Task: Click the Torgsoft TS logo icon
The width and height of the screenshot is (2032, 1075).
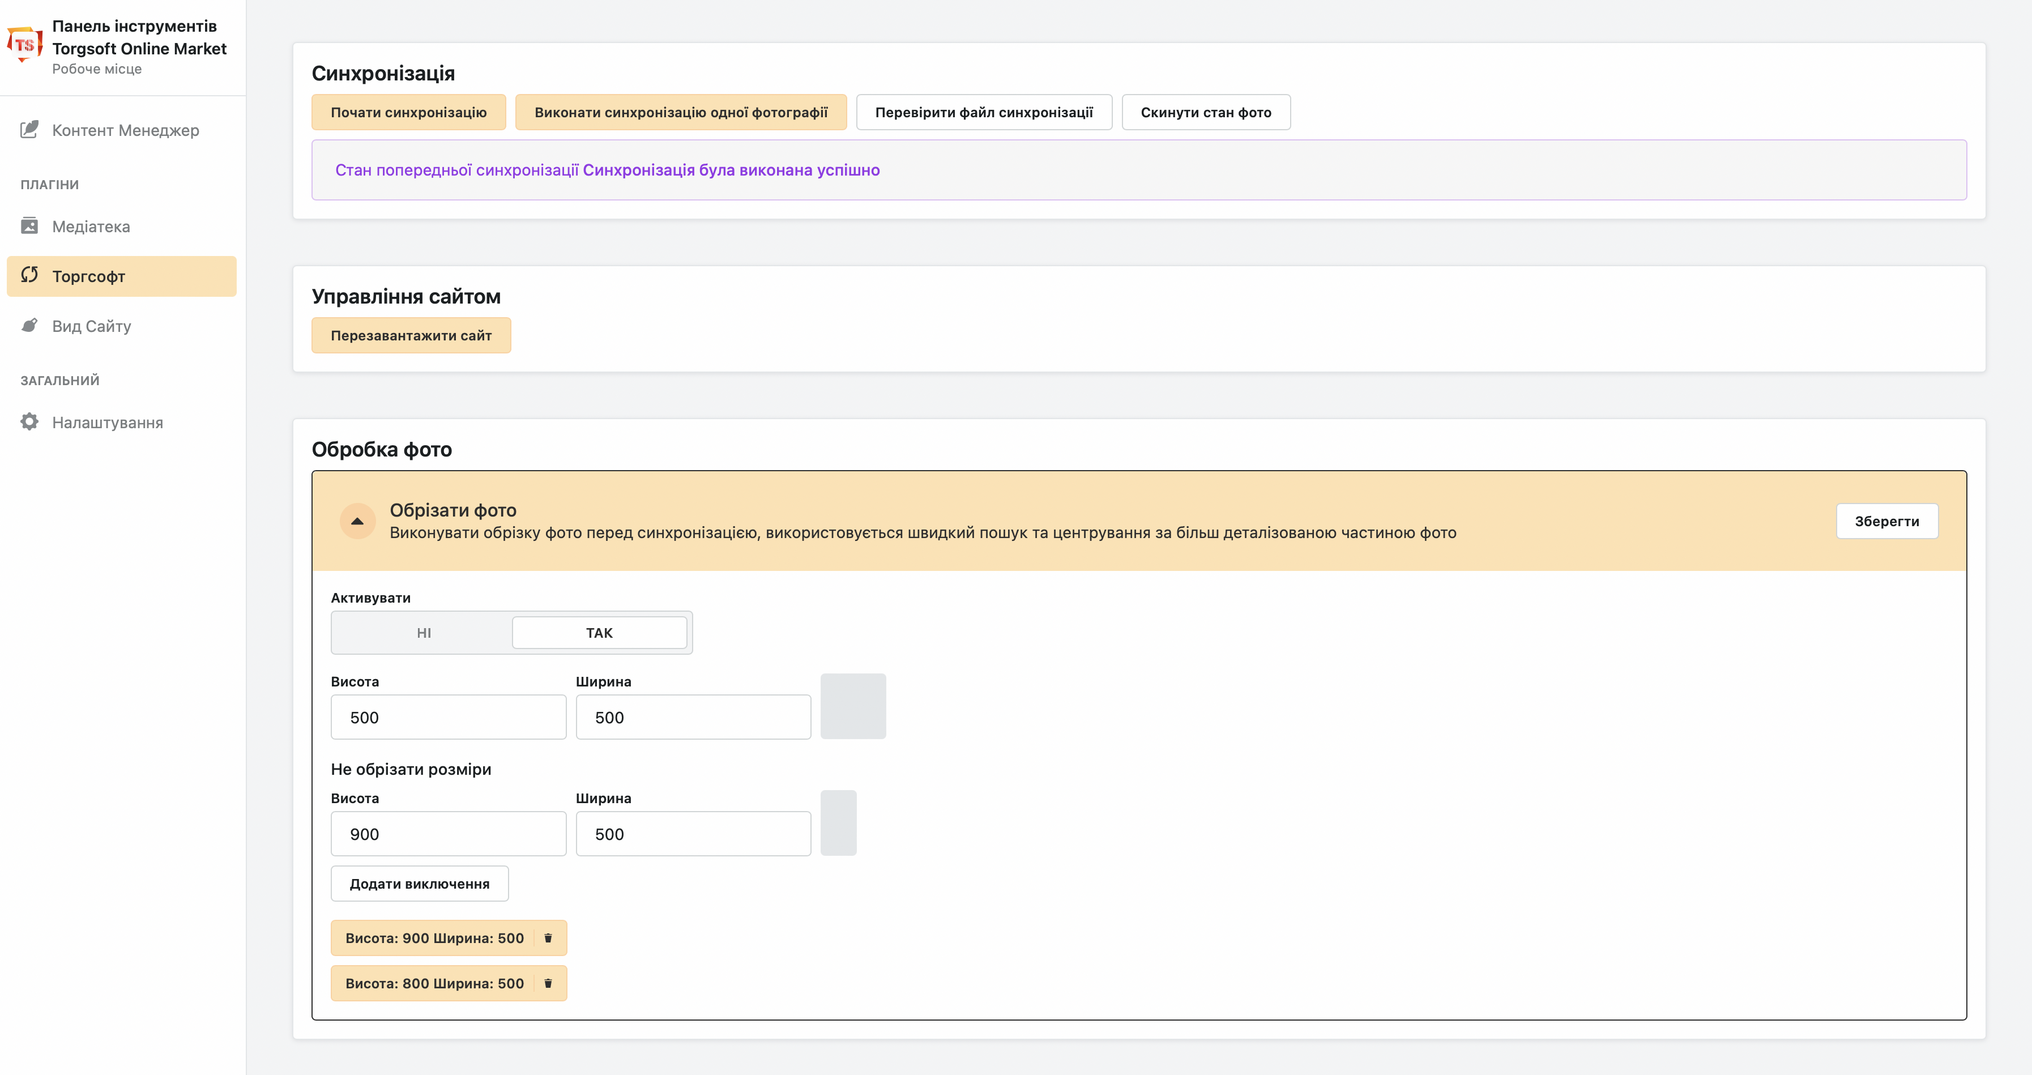Action: [24, 44]
